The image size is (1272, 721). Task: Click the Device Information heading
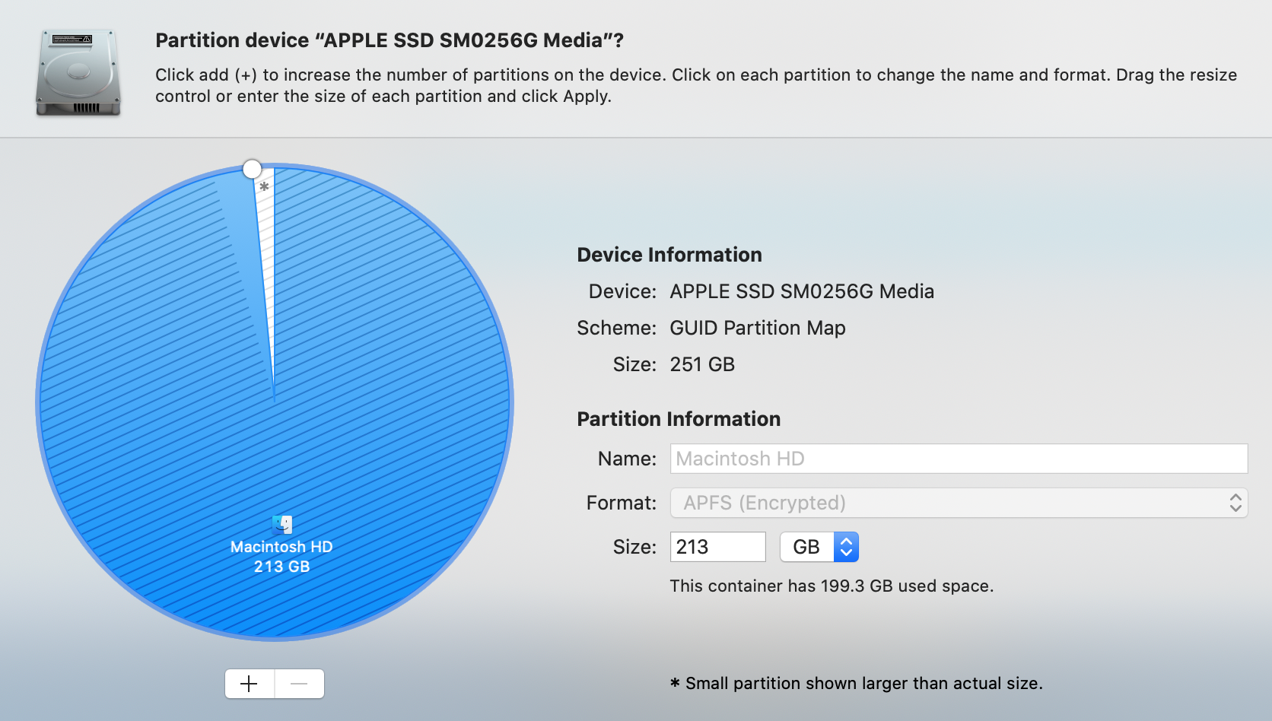(x=669, y=255)
